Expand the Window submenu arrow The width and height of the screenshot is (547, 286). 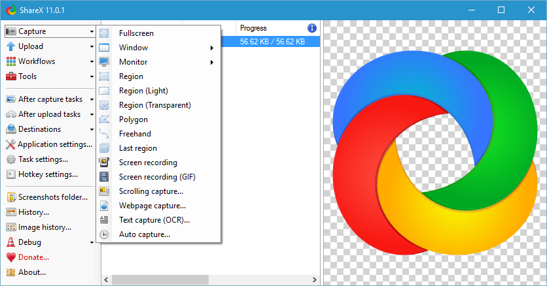(x=212, y=48)
